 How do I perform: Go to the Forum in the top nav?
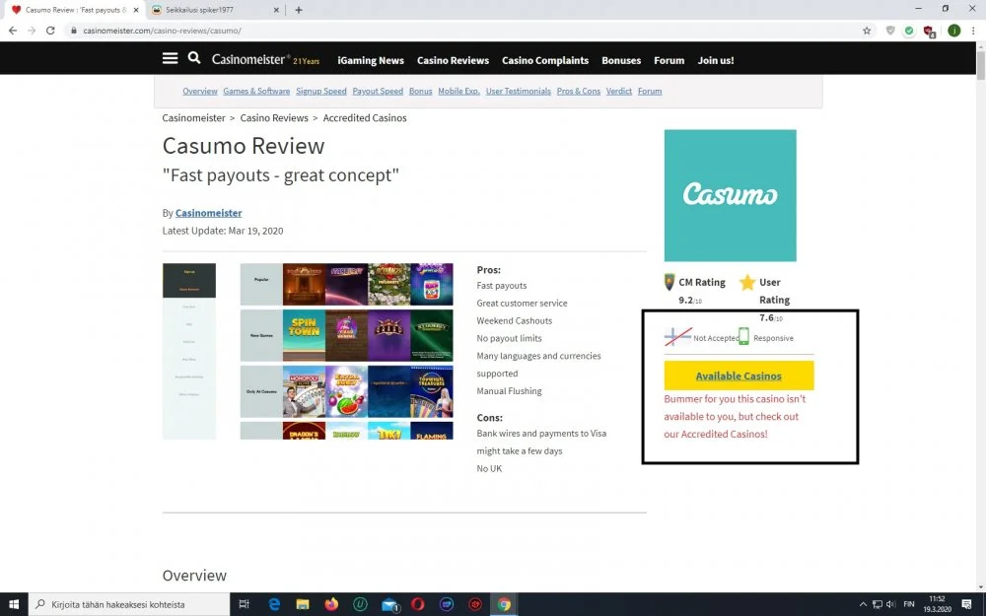(669, 60)
